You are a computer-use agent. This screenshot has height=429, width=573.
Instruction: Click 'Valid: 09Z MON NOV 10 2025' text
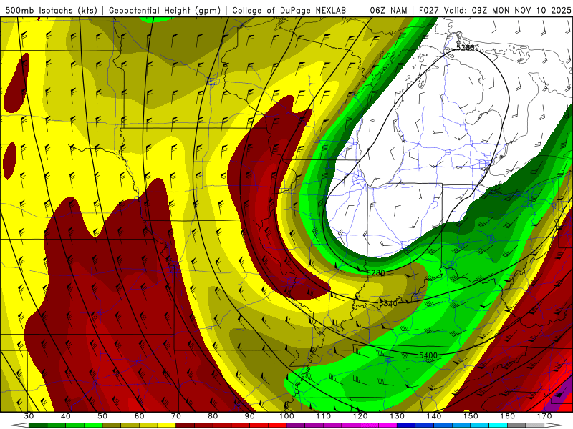507,10
